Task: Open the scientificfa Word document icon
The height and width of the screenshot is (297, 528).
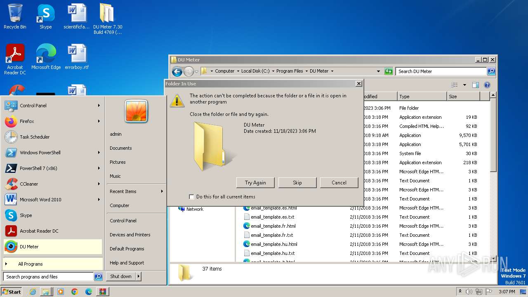Action: [x=76, y=17]
